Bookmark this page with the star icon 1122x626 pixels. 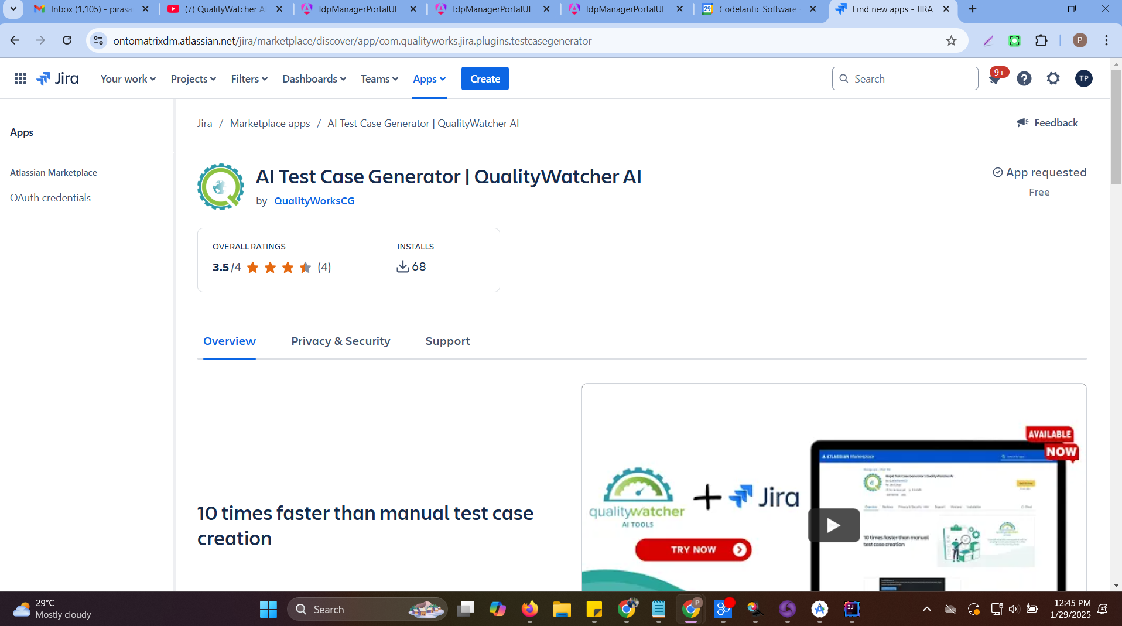(951, 40)
